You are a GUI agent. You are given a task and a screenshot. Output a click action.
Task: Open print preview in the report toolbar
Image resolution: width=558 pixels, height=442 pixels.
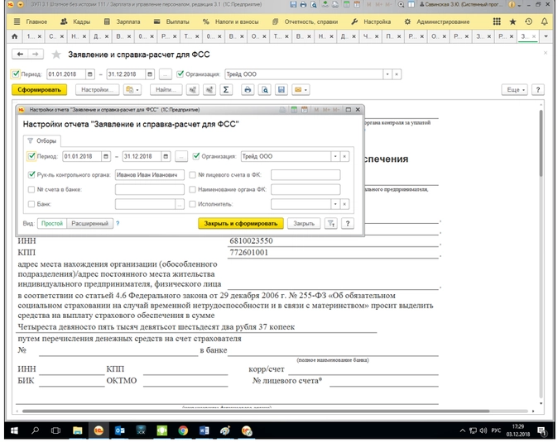[x=265, y=90]
